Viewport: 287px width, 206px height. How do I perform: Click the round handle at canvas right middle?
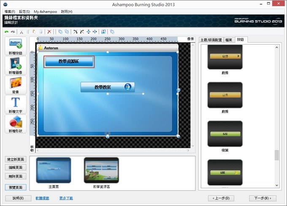tap(179, 90)
